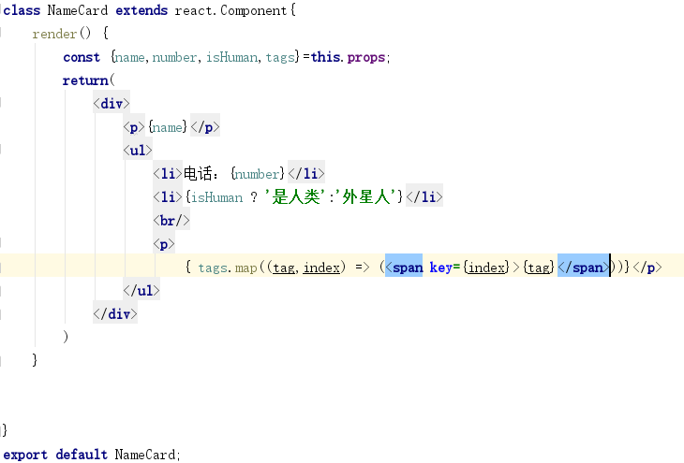Click {index} in the key attribute

[486, 267]
